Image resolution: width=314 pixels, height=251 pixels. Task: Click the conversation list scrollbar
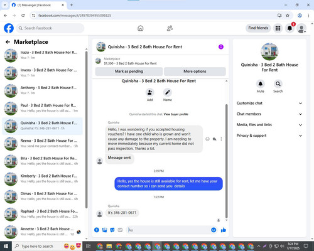(x=87, y=130)
